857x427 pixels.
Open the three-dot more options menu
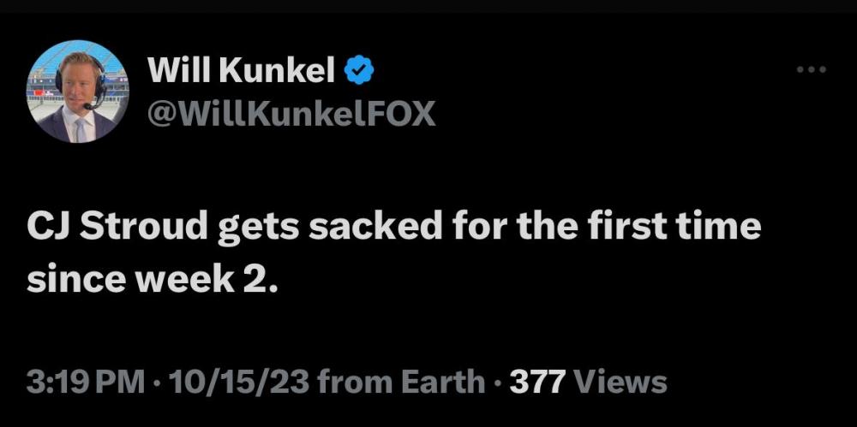[810, 70]
